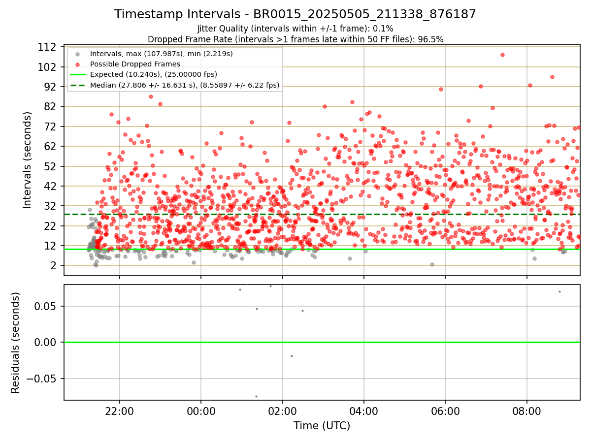591x443 pixels.
Task: Click the '06:00' x-axis tick label
Action: 445,411
